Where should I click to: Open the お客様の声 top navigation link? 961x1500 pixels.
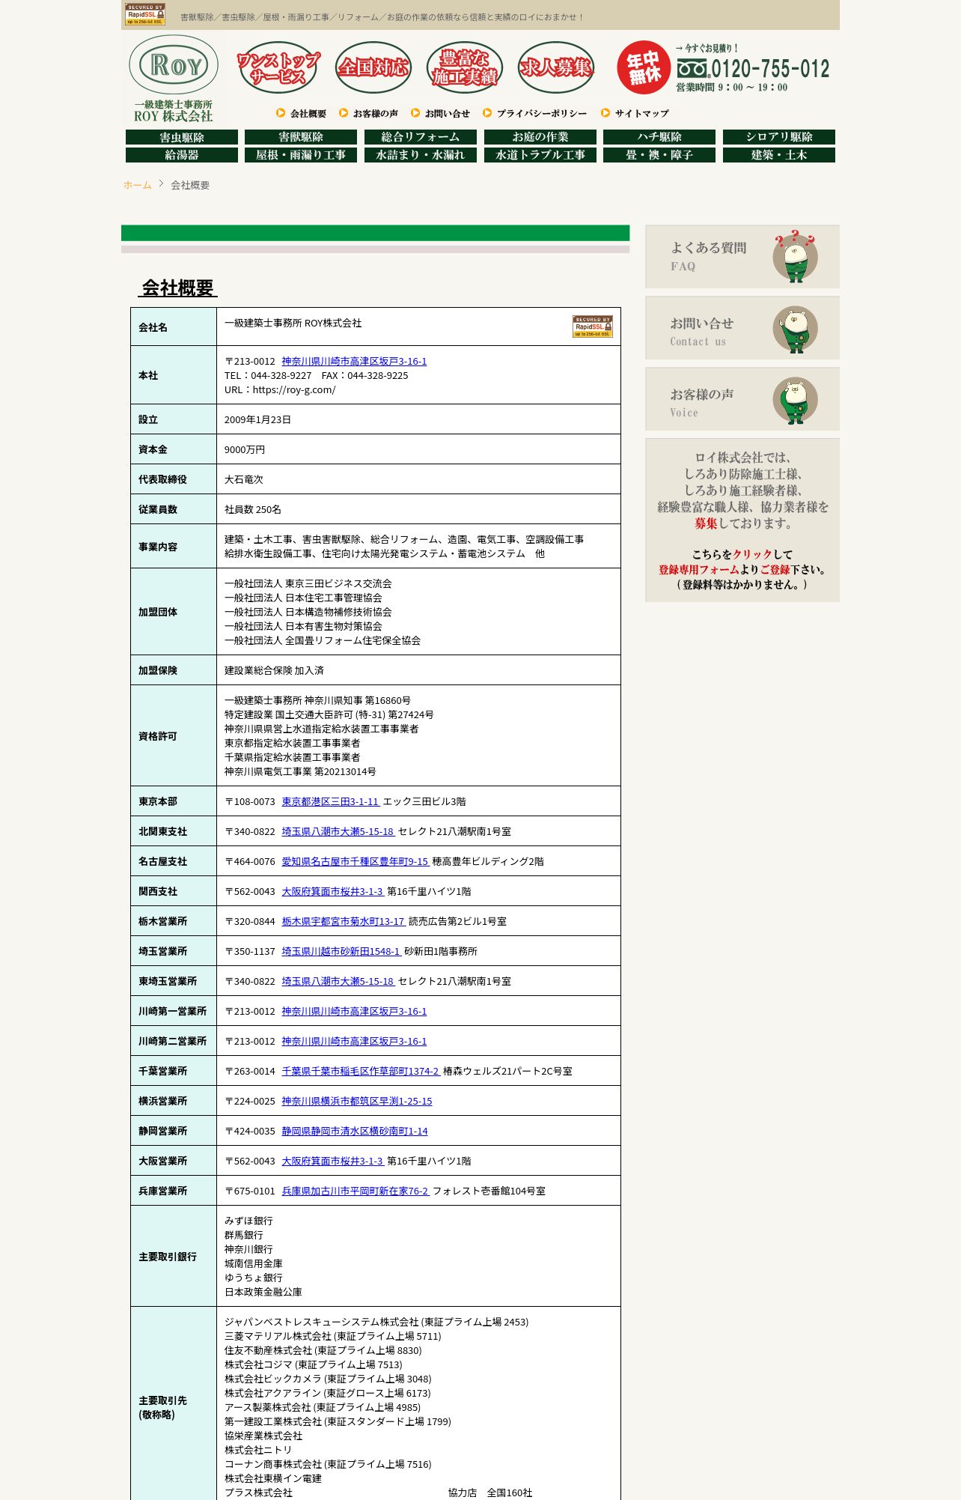tap(369, 113)
